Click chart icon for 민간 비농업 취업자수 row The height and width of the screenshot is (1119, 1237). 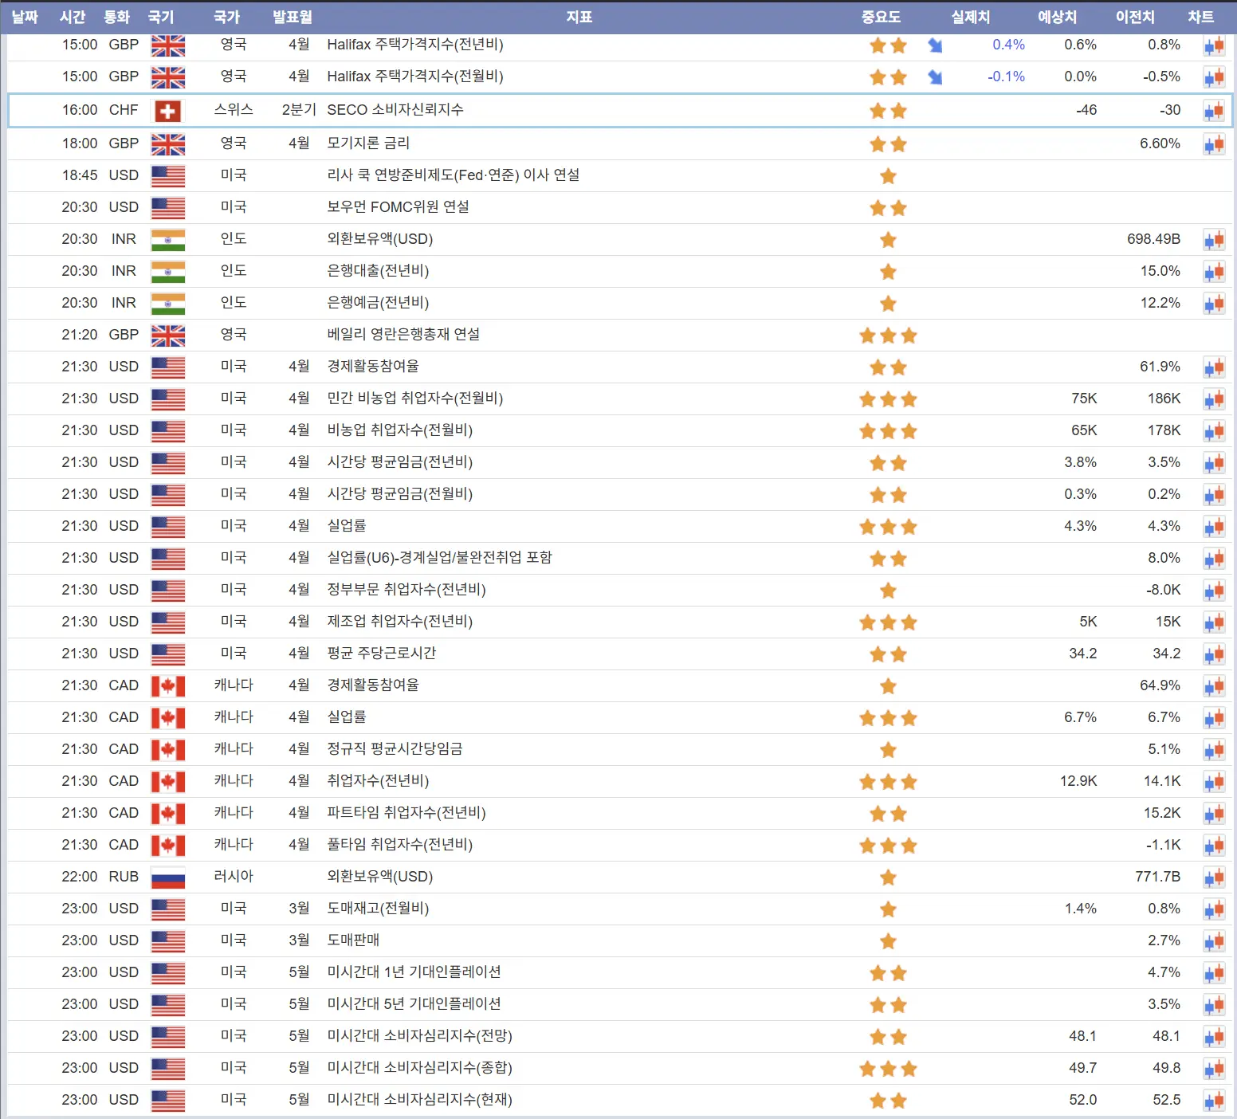[x=1214, y=399]
